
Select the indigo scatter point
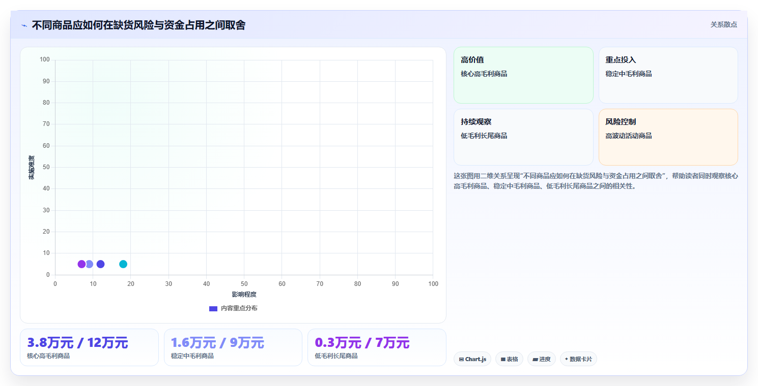pos(100,264)
